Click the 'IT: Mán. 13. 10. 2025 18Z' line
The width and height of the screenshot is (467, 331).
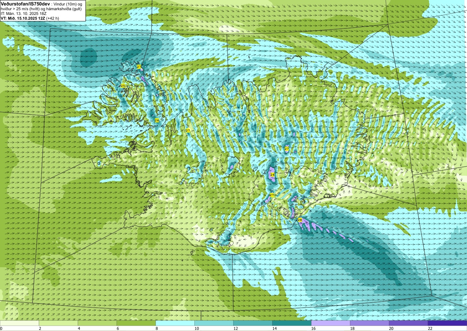[23, 13]
